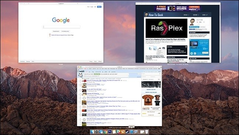239x135 pixels.
Task: Click Search on How-To Geek header
Action: pyautogui.click(x=205, y=15)
